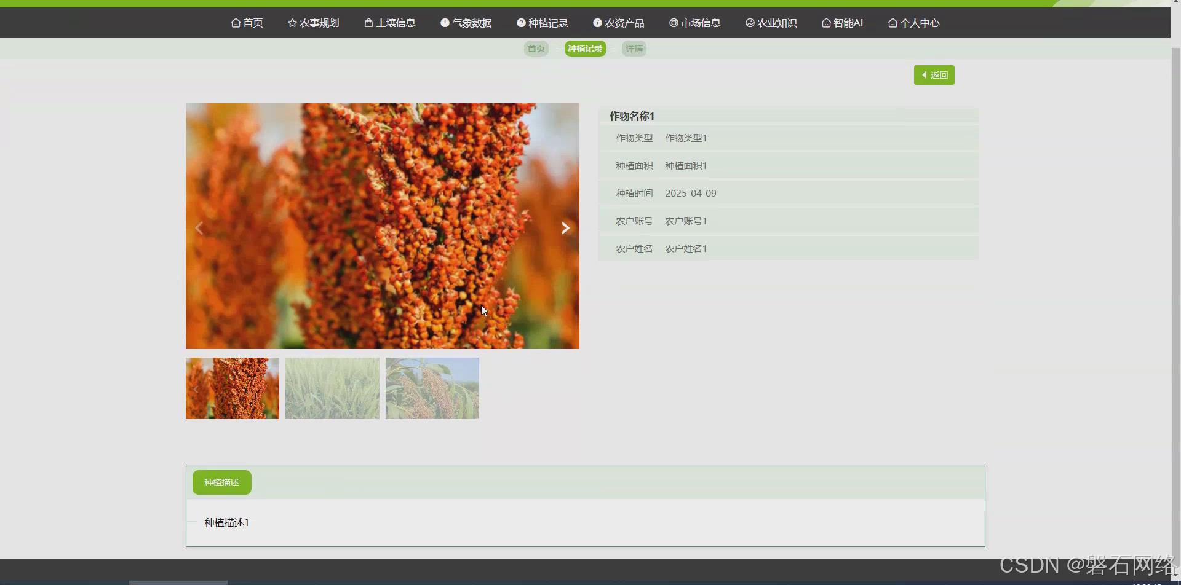Show next image with right carousel arrow
This screenshot has width=1181, height=585.
pyautogui.click(x=565, y=228)
